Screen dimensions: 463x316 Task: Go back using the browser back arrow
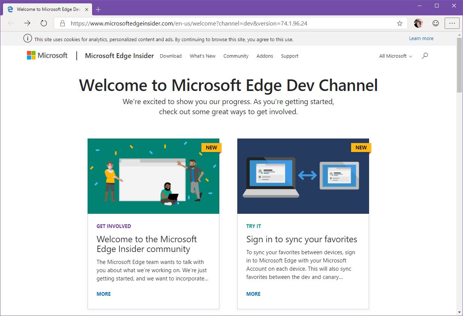tap(11, 23)
